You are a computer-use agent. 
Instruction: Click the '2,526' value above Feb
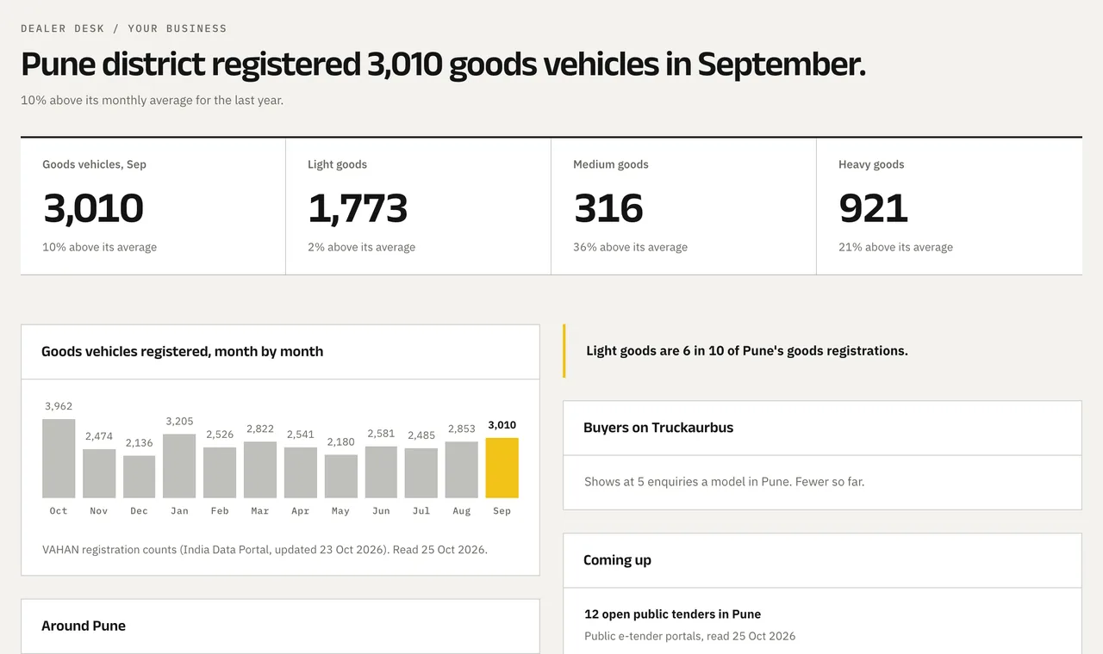[x=220, y=435]
